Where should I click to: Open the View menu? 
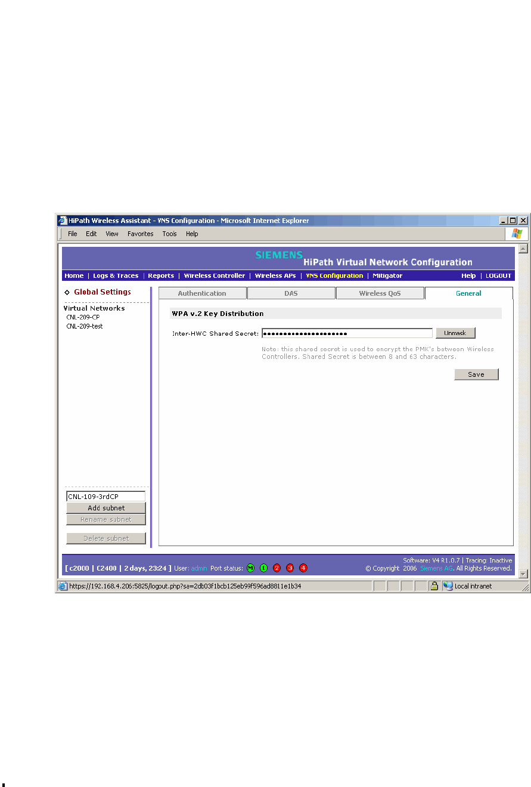[x=112, y=234]
